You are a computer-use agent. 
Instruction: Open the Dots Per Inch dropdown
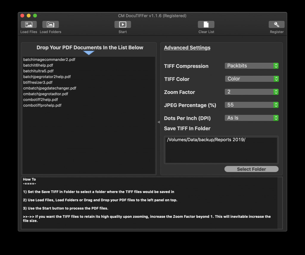[x=251, y=118]
